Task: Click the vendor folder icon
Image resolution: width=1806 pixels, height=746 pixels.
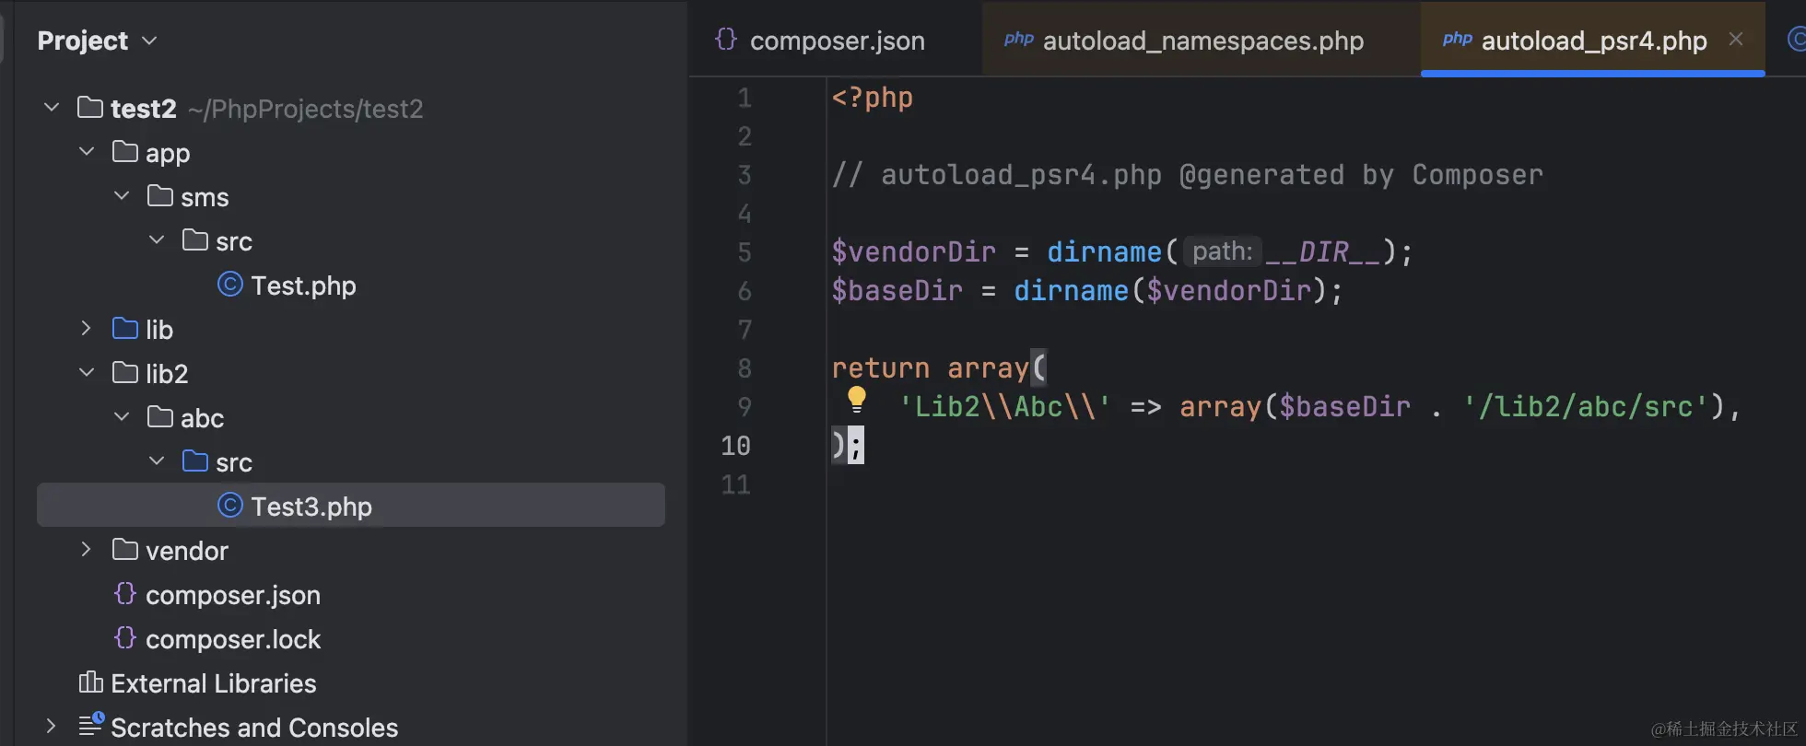Action: [x=125, y=549]
